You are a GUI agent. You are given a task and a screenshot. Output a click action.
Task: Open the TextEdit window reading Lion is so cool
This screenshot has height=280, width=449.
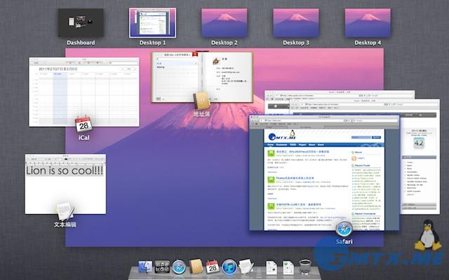pos(65,183)
